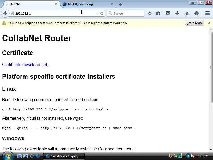The width and height of the screenshot is (213, 160).
Task: Close the Nightly Start Page tab
Action: point(112,4)
